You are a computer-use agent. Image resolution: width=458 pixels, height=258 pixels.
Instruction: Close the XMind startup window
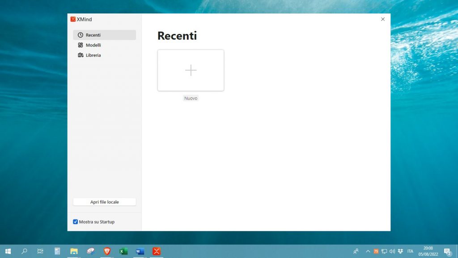pyautogui.click(x=382, y=19)
